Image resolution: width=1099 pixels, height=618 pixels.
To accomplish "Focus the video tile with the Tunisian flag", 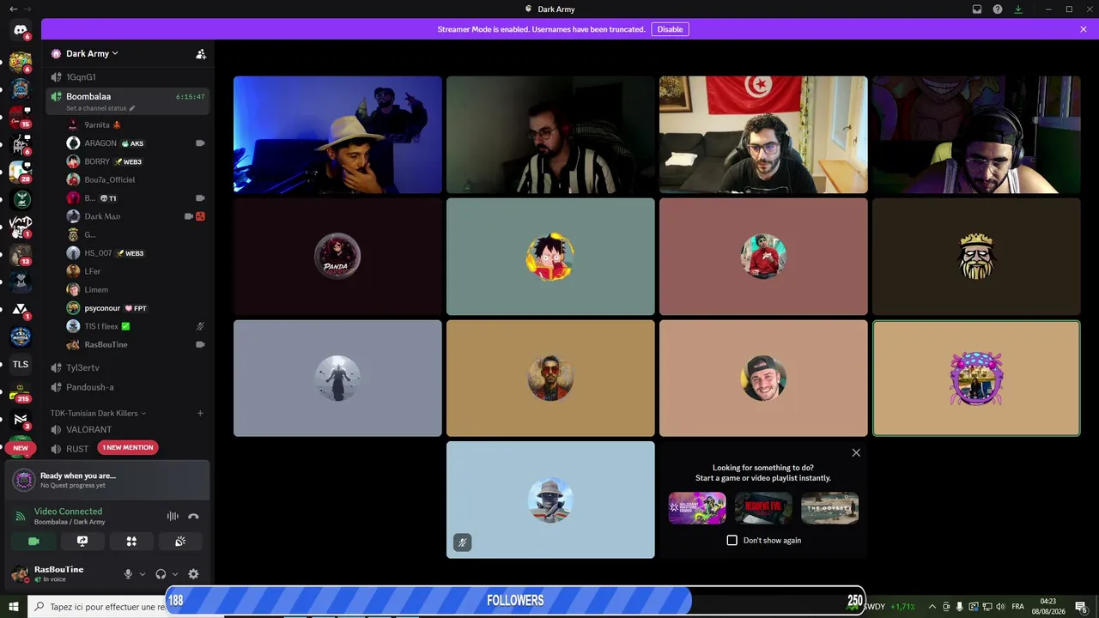I will tap(763, 135).
